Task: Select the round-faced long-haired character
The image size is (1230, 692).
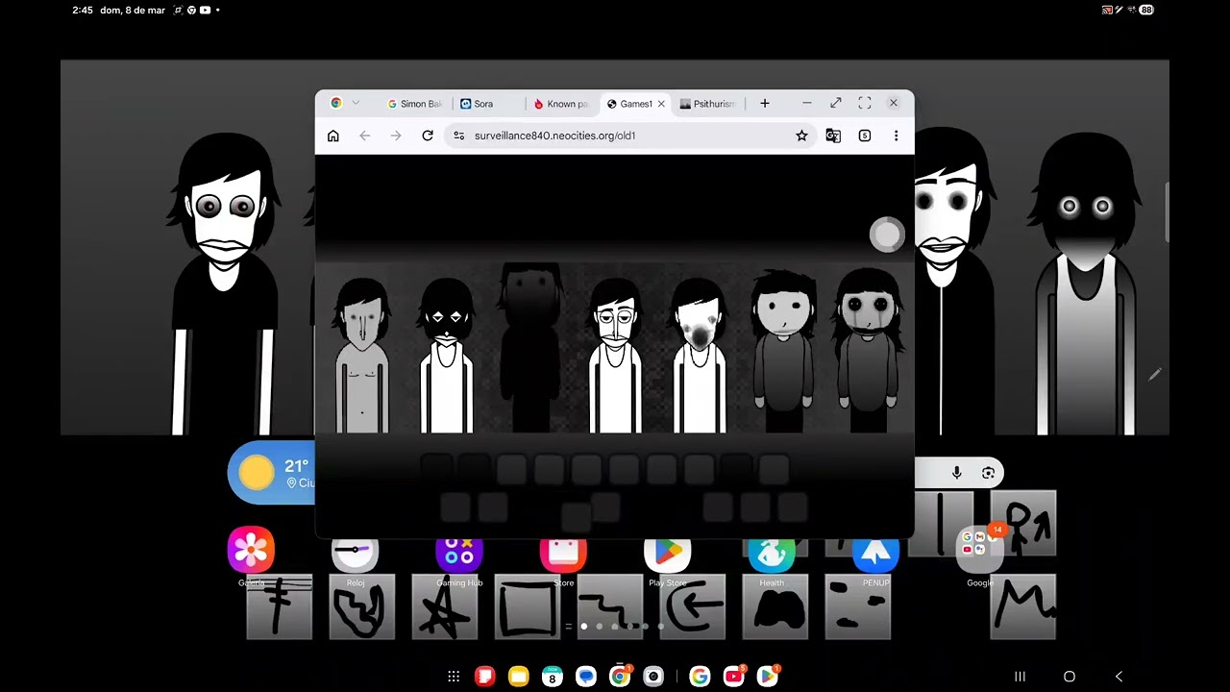Action: [783, 351]
